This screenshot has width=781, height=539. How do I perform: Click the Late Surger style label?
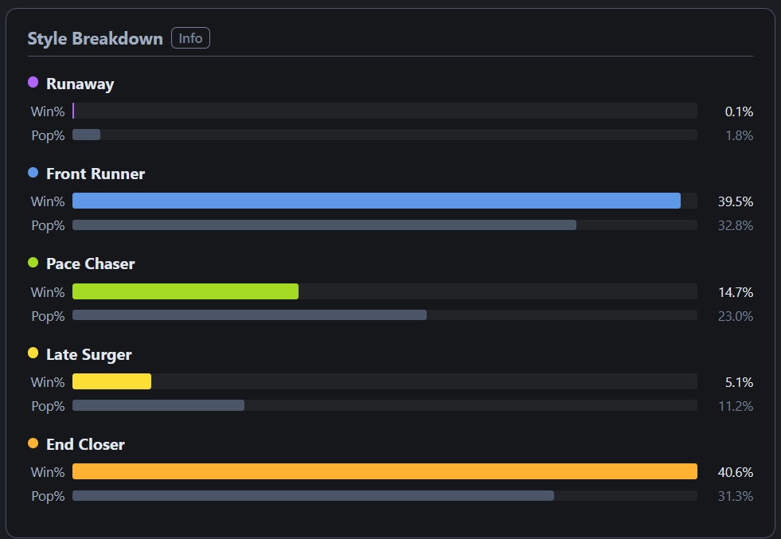point(89,354)
